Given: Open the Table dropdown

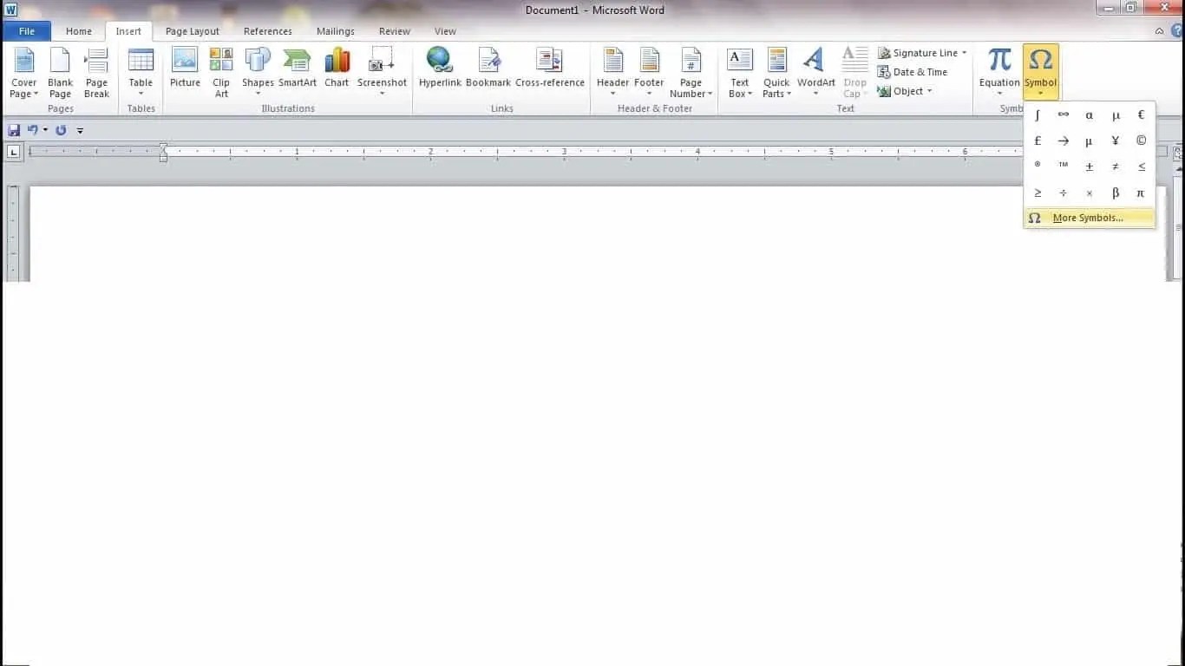Looking at the screenshot, I should [x=141, y=73].
